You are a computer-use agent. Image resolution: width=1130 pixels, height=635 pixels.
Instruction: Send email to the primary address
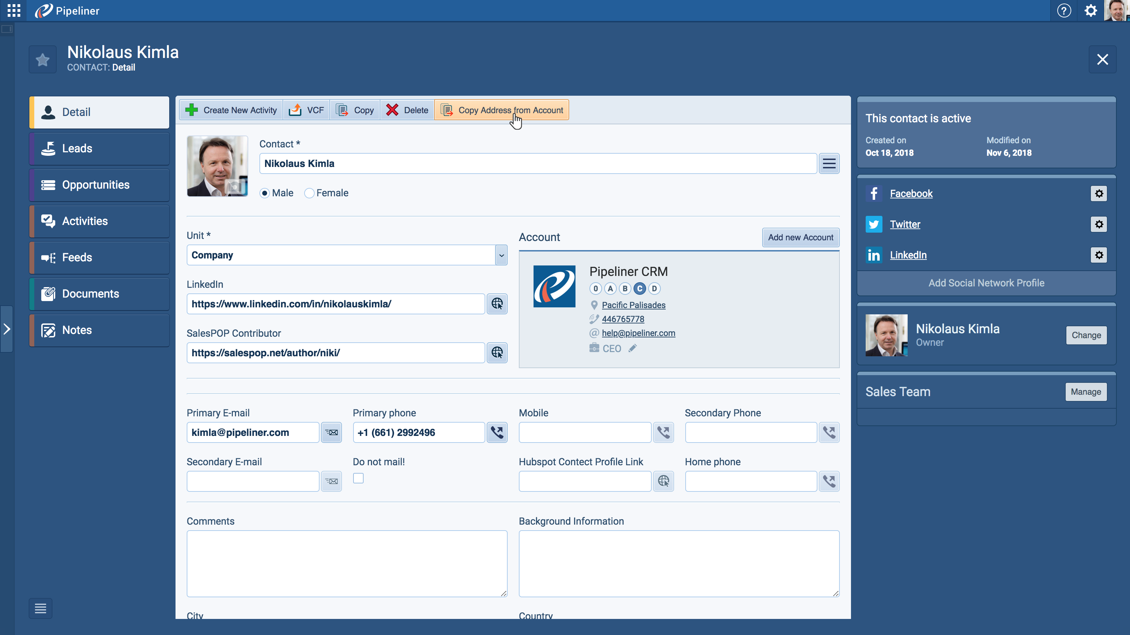331,432
